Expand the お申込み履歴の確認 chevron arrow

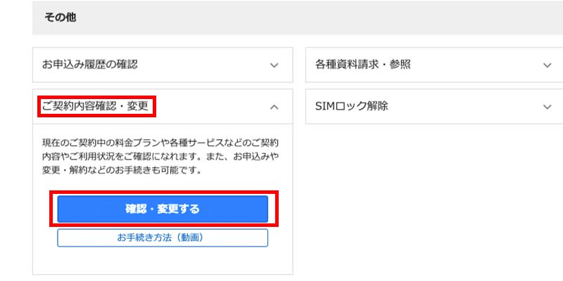(274, 65)
